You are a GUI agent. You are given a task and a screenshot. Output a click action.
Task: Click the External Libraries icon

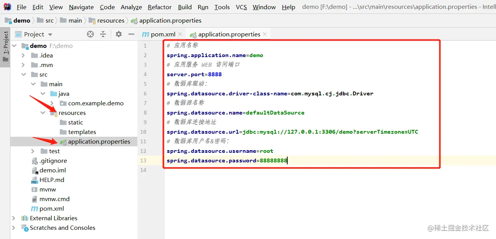click(25, 218)
